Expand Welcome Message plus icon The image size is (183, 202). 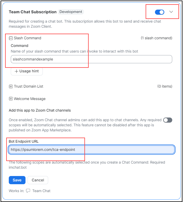click(11, 99)
